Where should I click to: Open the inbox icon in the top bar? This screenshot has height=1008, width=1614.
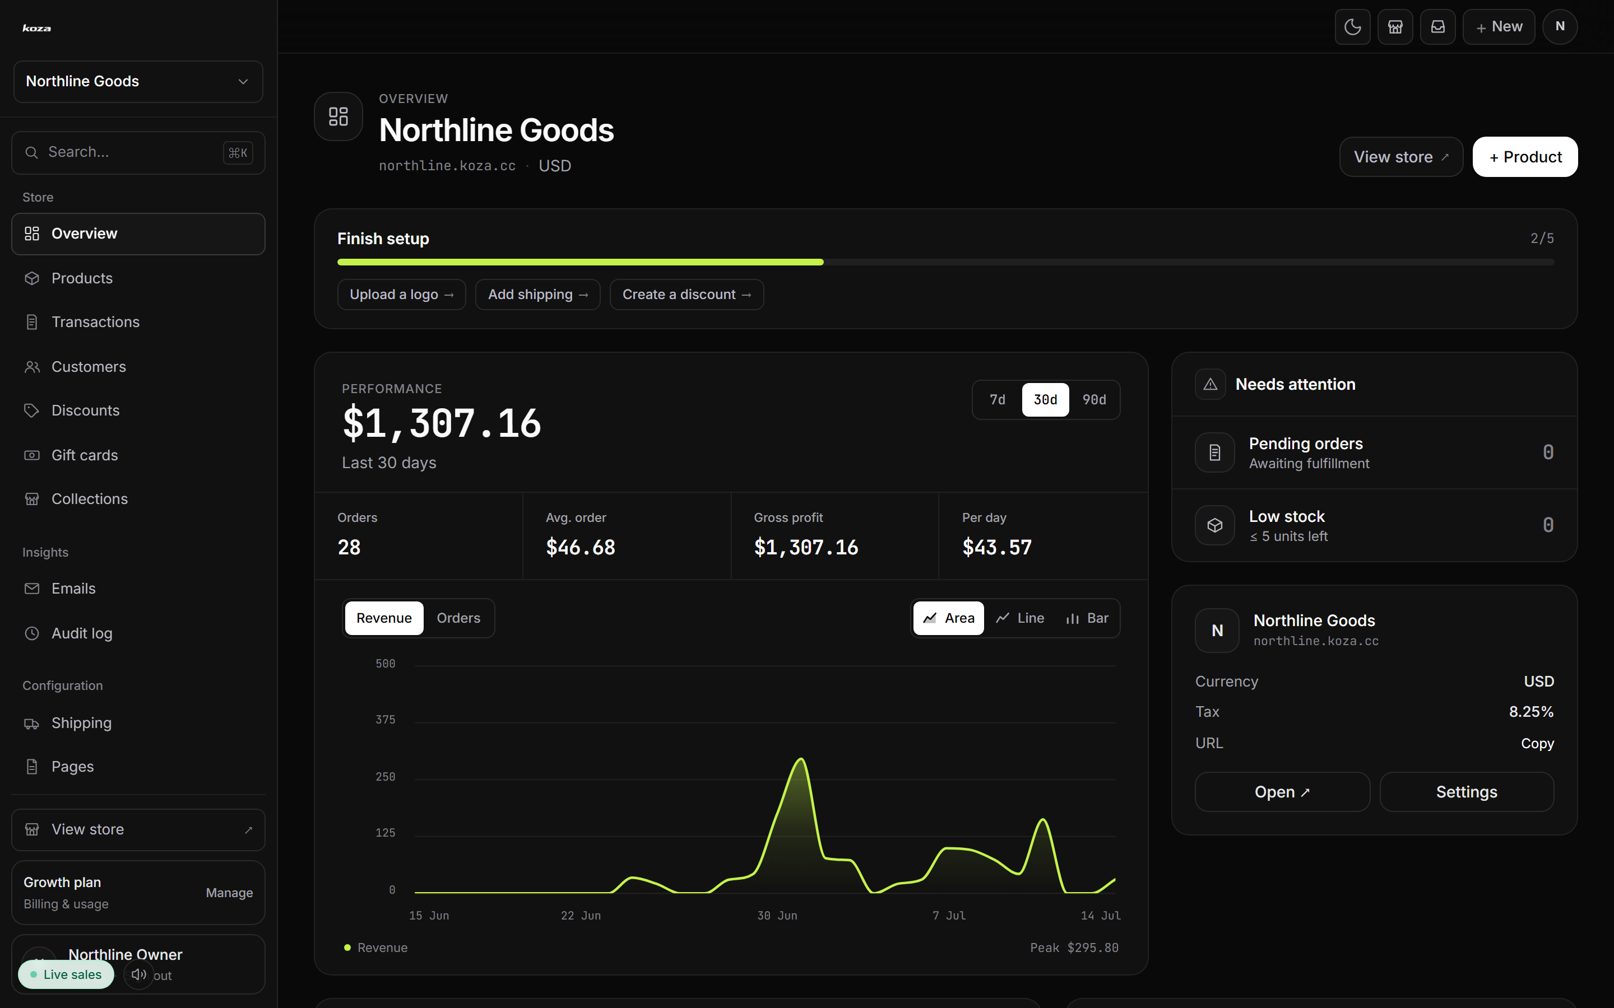(x=1438, y=27)
